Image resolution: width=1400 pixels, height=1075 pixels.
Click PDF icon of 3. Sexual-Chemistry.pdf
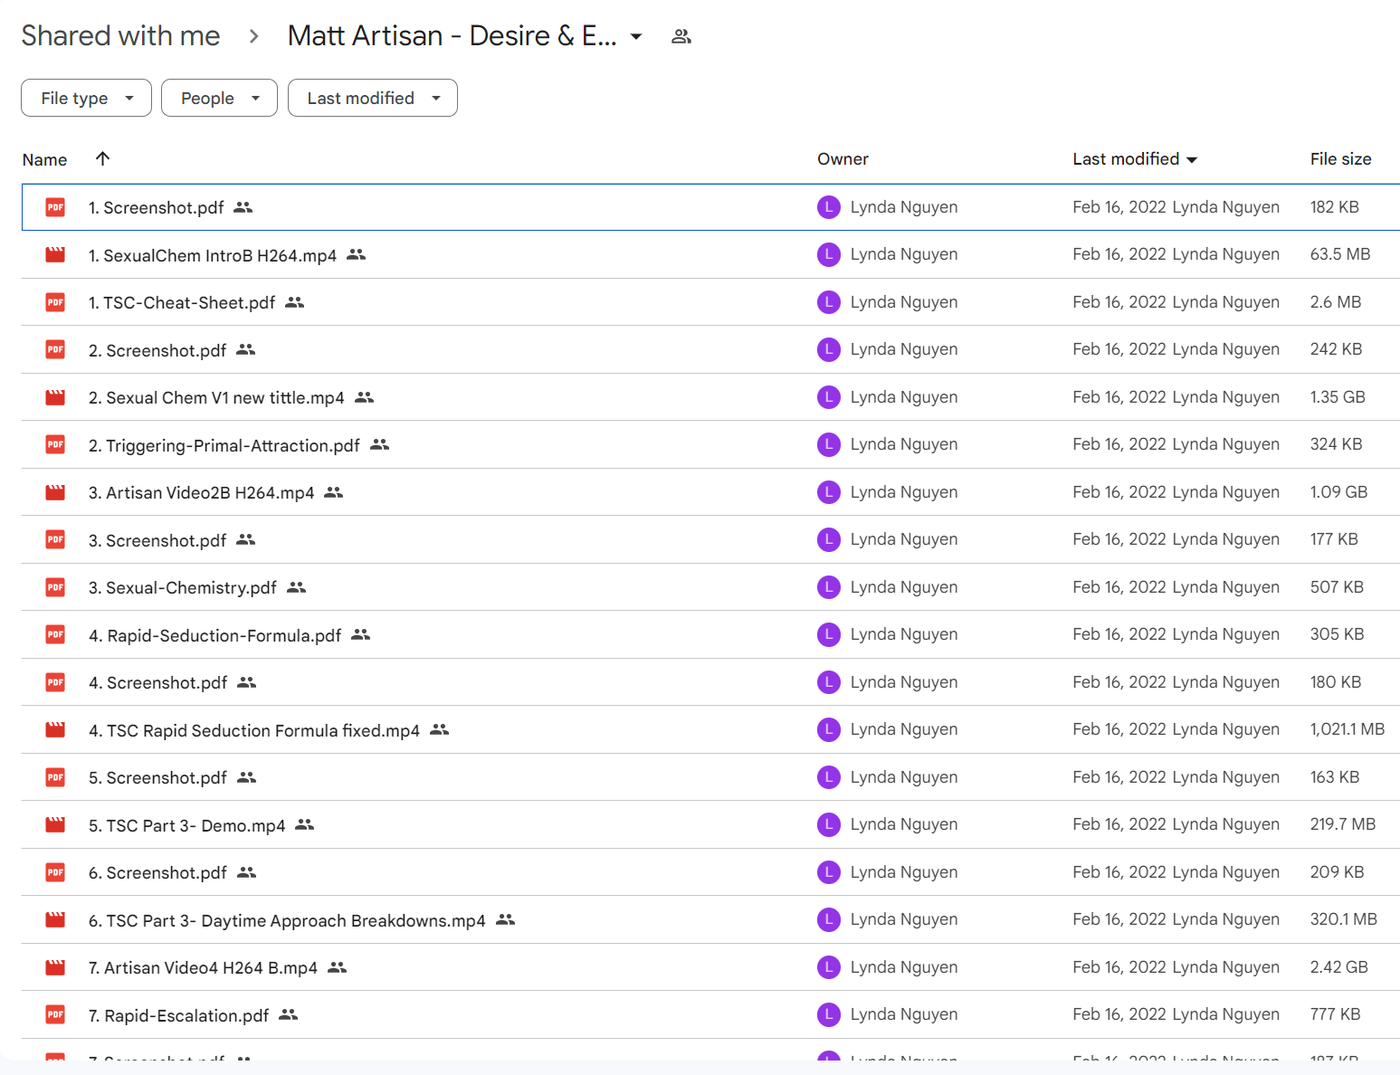click(x=55, y=587)
